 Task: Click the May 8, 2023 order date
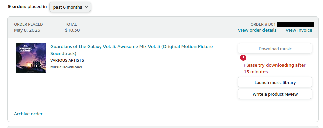coord(27,30)
